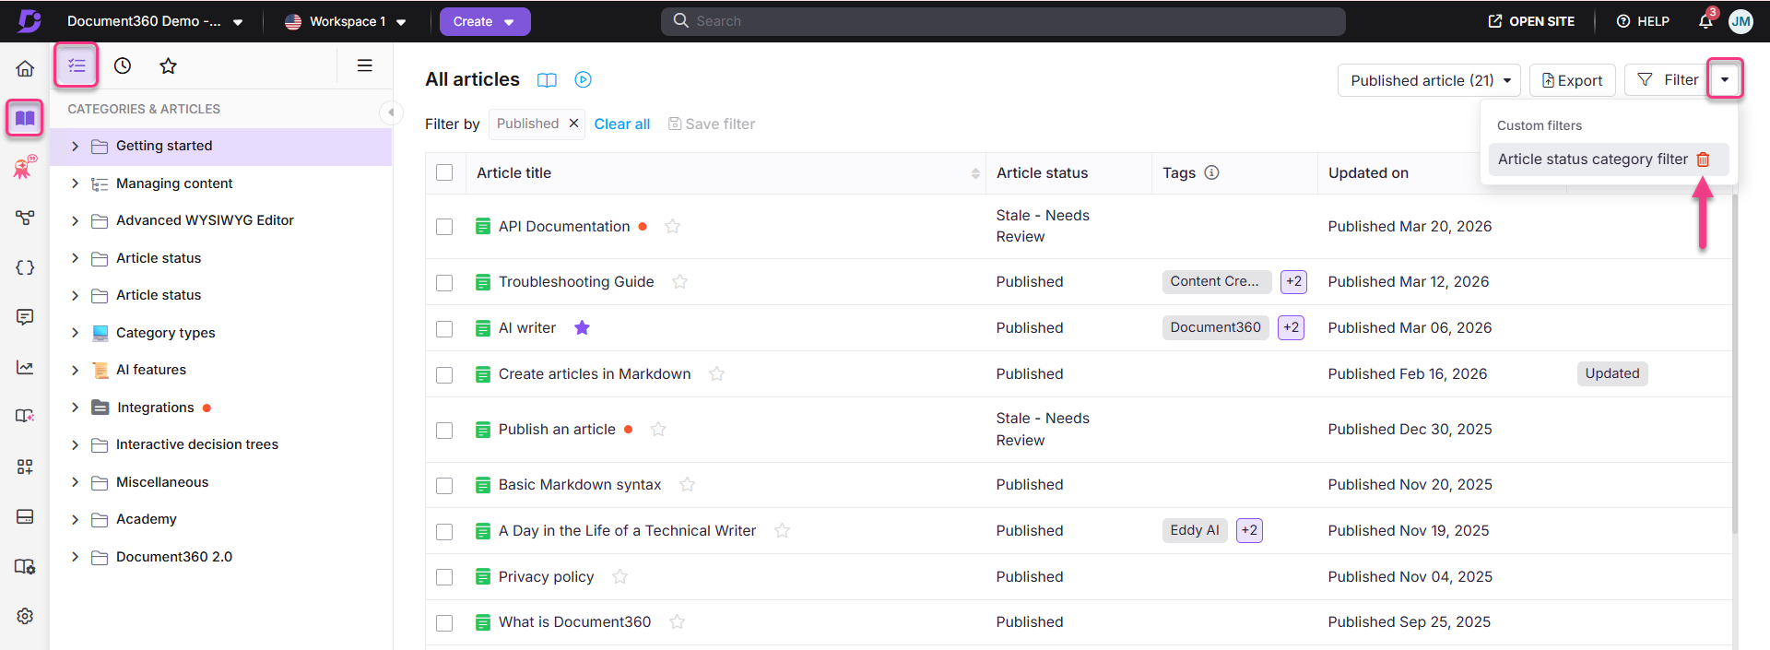Image resolution: width=1770 pixels, height=650 pixels.
Task: Star the Troubleshooting Guide article
Action: coord(680,281)
